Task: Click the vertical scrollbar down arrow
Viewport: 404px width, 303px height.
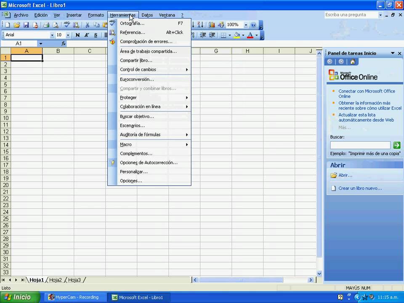Action: [x=319, y=274]
